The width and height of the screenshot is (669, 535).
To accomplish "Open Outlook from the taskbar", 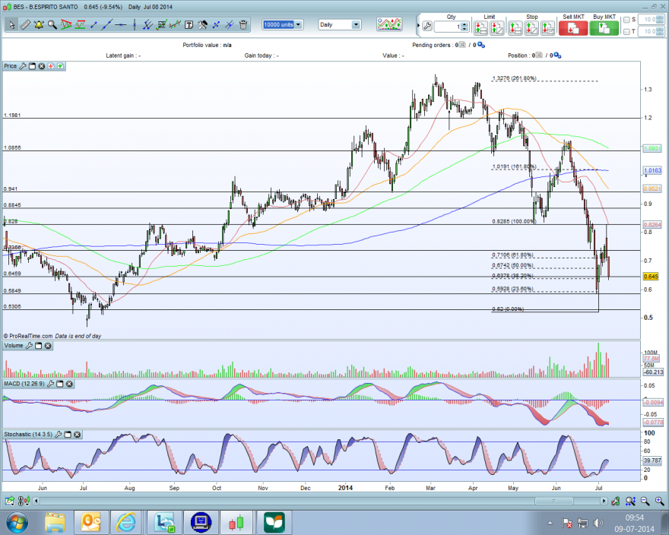I will (91, 522).
